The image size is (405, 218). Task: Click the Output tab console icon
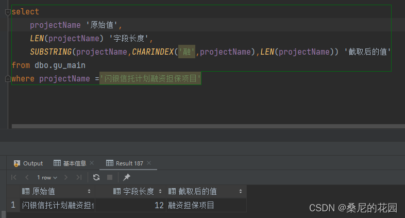pyautogui.click(x=16, y=163)
